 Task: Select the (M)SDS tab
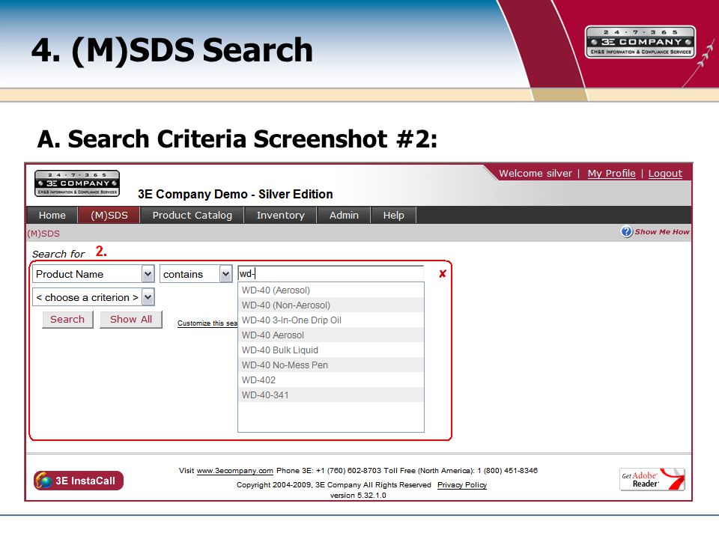[x=109, y=215]
